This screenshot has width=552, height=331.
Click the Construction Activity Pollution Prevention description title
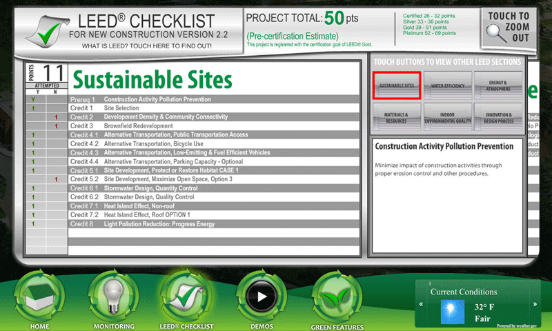444,146
